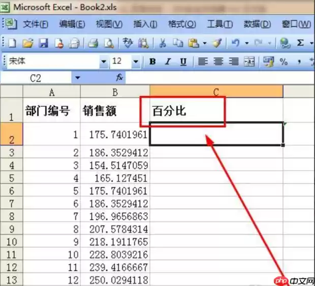Screen dimensions: 315x286
Task: Run the Spelling check icon
Action: 128,43
